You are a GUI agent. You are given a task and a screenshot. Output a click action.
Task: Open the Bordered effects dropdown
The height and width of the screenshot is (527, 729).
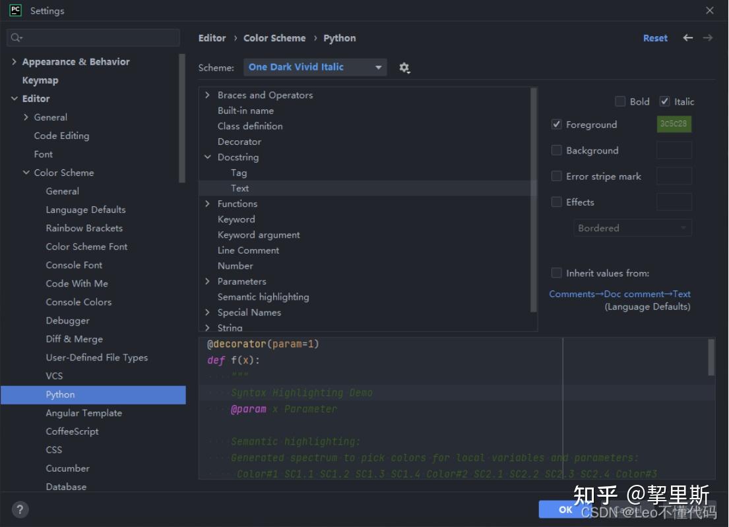pos(632,227)
